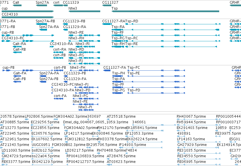
Task: Click the CG11329-RA transcript label
Action: click(x=74, y=27)
